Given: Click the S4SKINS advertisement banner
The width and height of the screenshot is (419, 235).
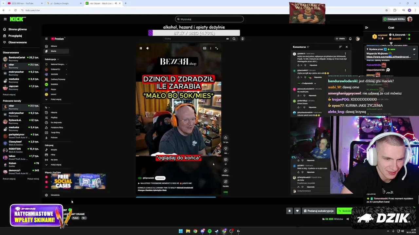Looking at the screenshot, I should click(x=36, y=215).
